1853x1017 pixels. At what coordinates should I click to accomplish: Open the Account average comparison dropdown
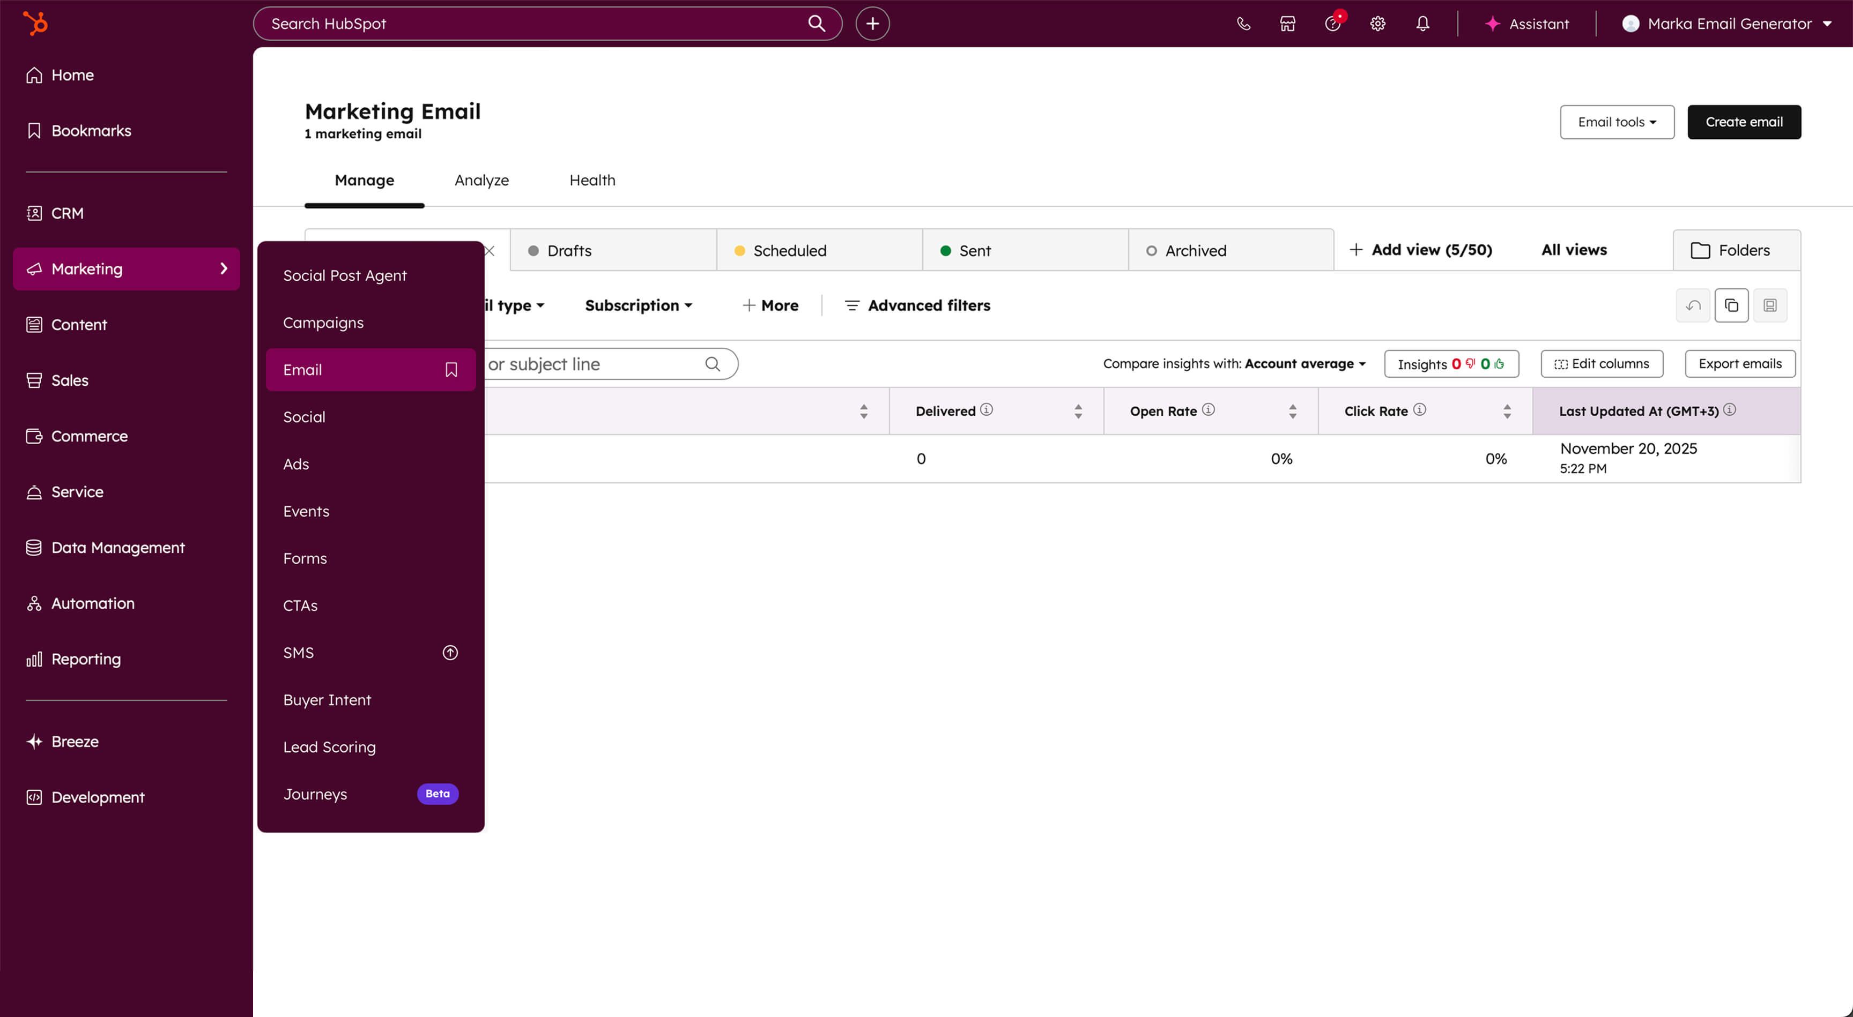(1304, 364)
